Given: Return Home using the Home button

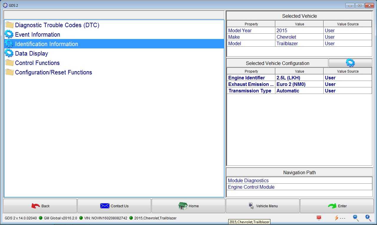Looking at the screenshot, I should tap(188, 206).
